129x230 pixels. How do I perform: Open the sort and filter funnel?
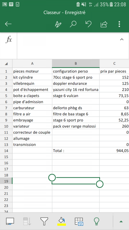[x=44, y=221]
